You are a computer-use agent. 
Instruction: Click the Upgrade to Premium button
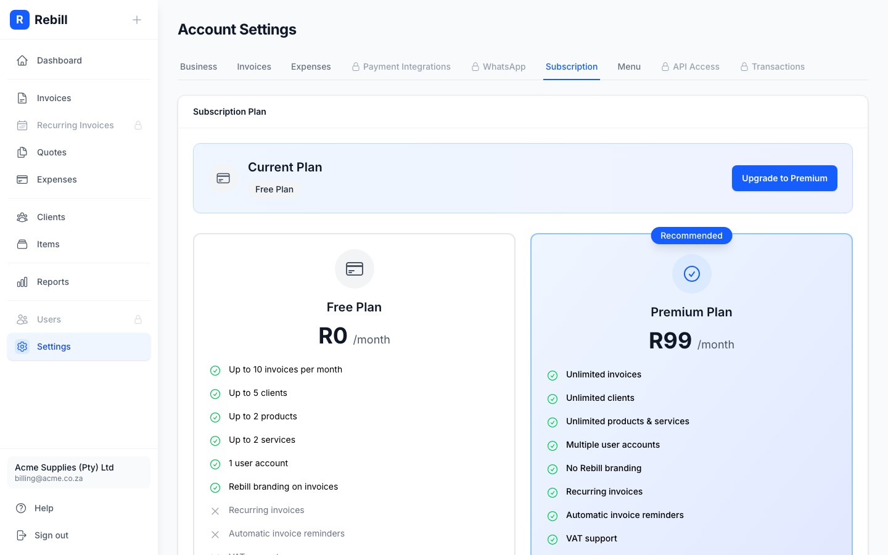[x=784, y=178]
